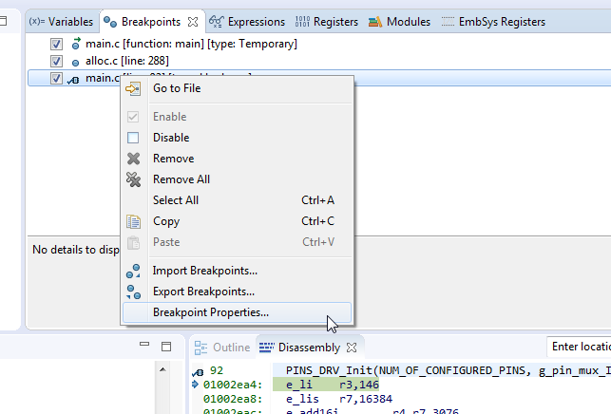Image resolution: width=611 pixels, height=414 pixels.
Task: Click the Outline tab icon
Action: [x=200, y=348]
